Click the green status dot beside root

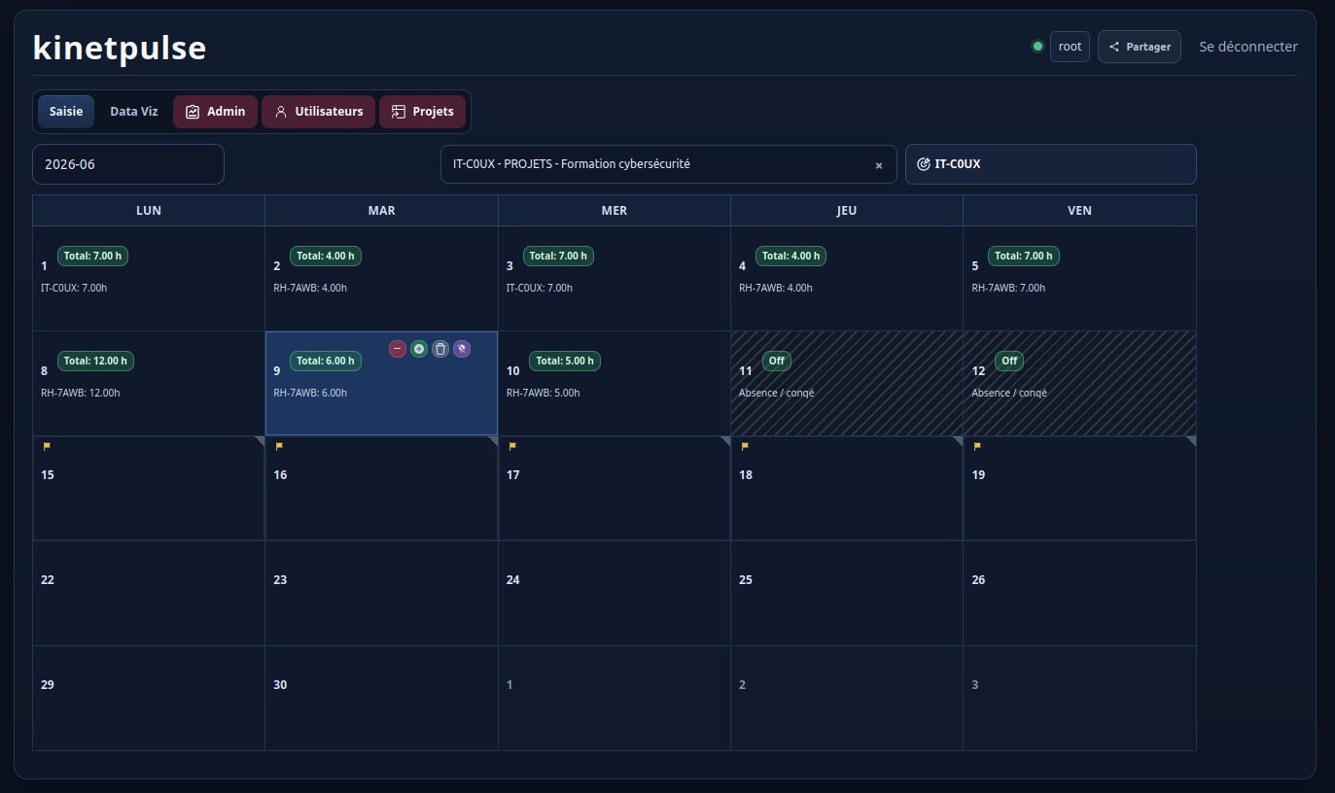click(1037, 47)
